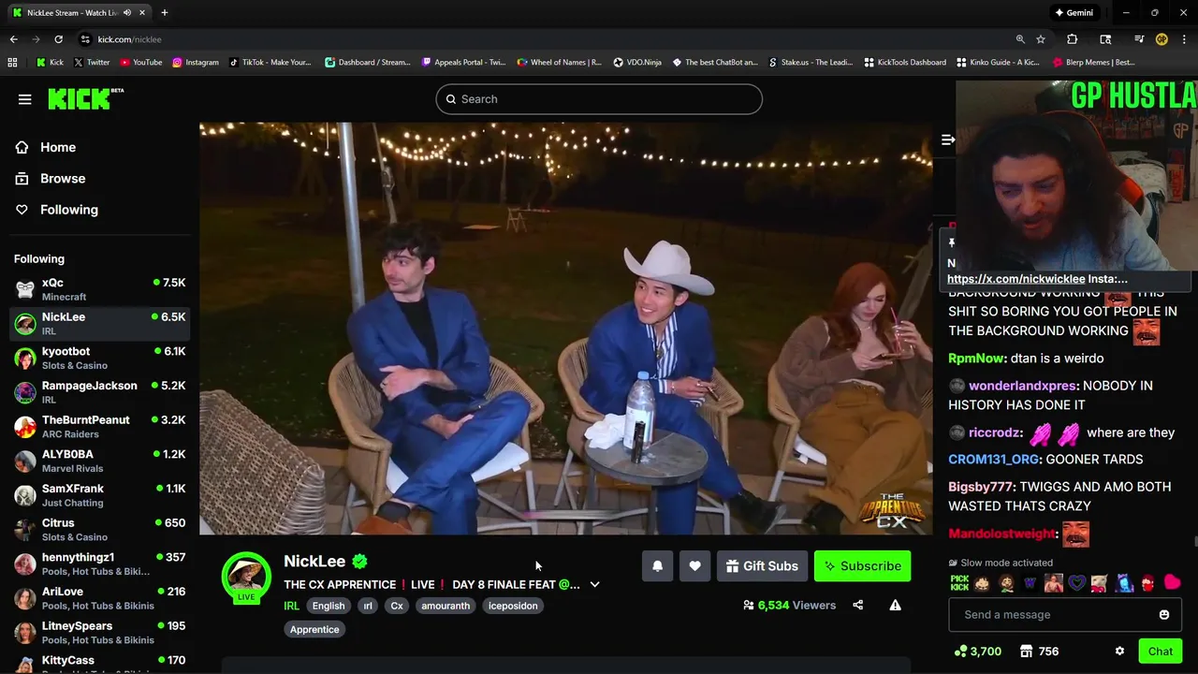The width and height of the screenshot is (1198, 674).
Task: Select kyootbot in the sidebar
Action: pos(99,358)
